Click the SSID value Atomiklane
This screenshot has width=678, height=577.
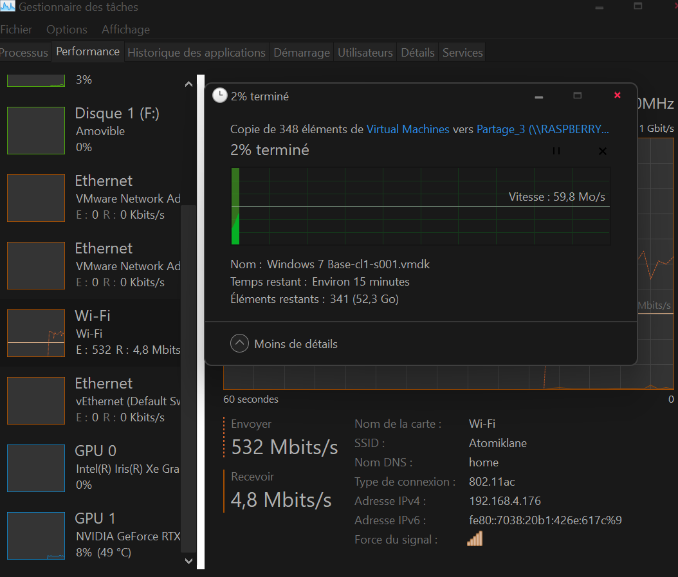(x=498, y=443)
